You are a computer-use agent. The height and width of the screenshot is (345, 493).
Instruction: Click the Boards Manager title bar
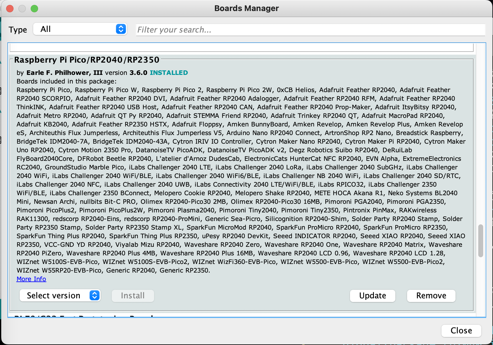click(x=246, y=8)
